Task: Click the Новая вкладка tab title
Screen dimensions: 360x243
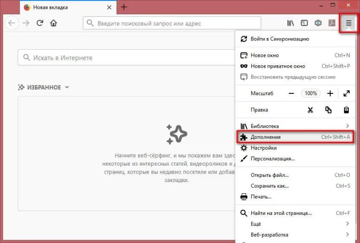Action: click(51, 8)
